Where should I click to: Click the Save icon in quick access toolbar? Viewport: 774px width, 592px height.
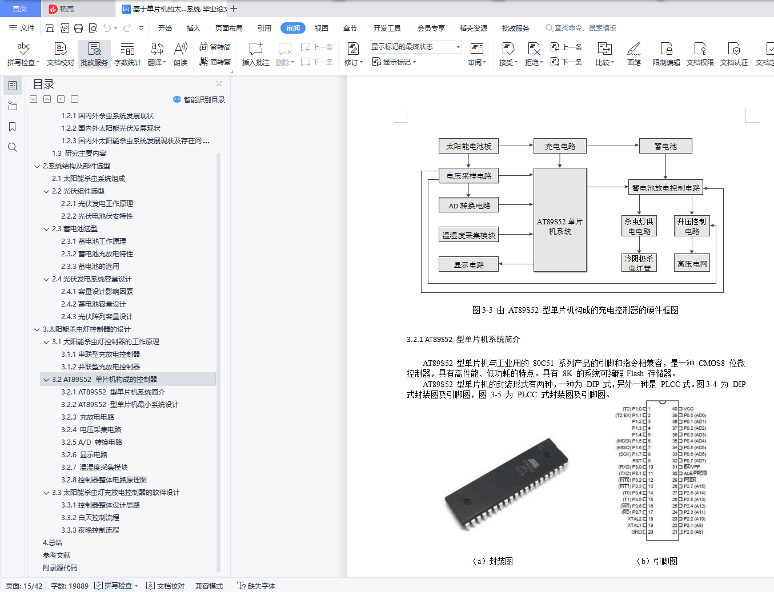click(x=50, y=28)
